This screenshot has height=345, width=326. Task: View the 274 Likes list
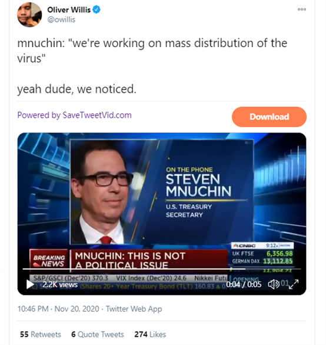tap(150, 334)
